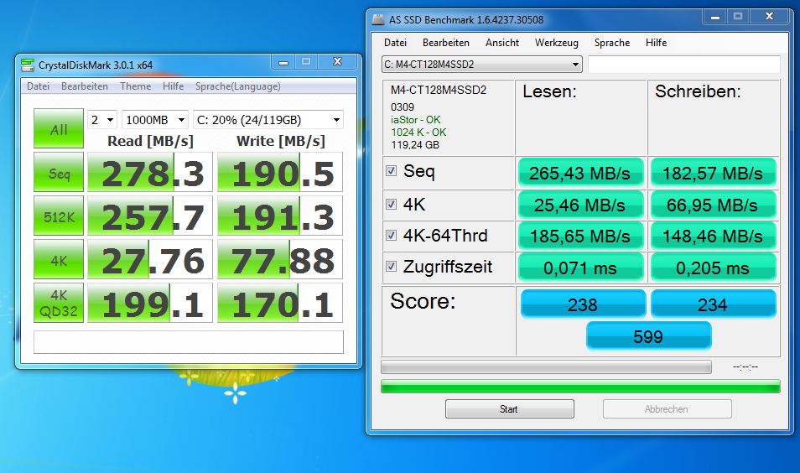Uncheck the Seq test checkbox
The image size is (800, 473).
click(392, 170)
